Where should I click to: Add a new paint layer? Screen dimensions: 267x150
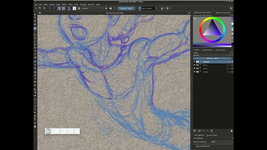pos(194,130)
